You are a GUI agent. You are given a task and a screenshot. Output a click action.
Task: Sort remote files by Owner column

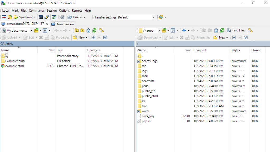tap(258, 50)
